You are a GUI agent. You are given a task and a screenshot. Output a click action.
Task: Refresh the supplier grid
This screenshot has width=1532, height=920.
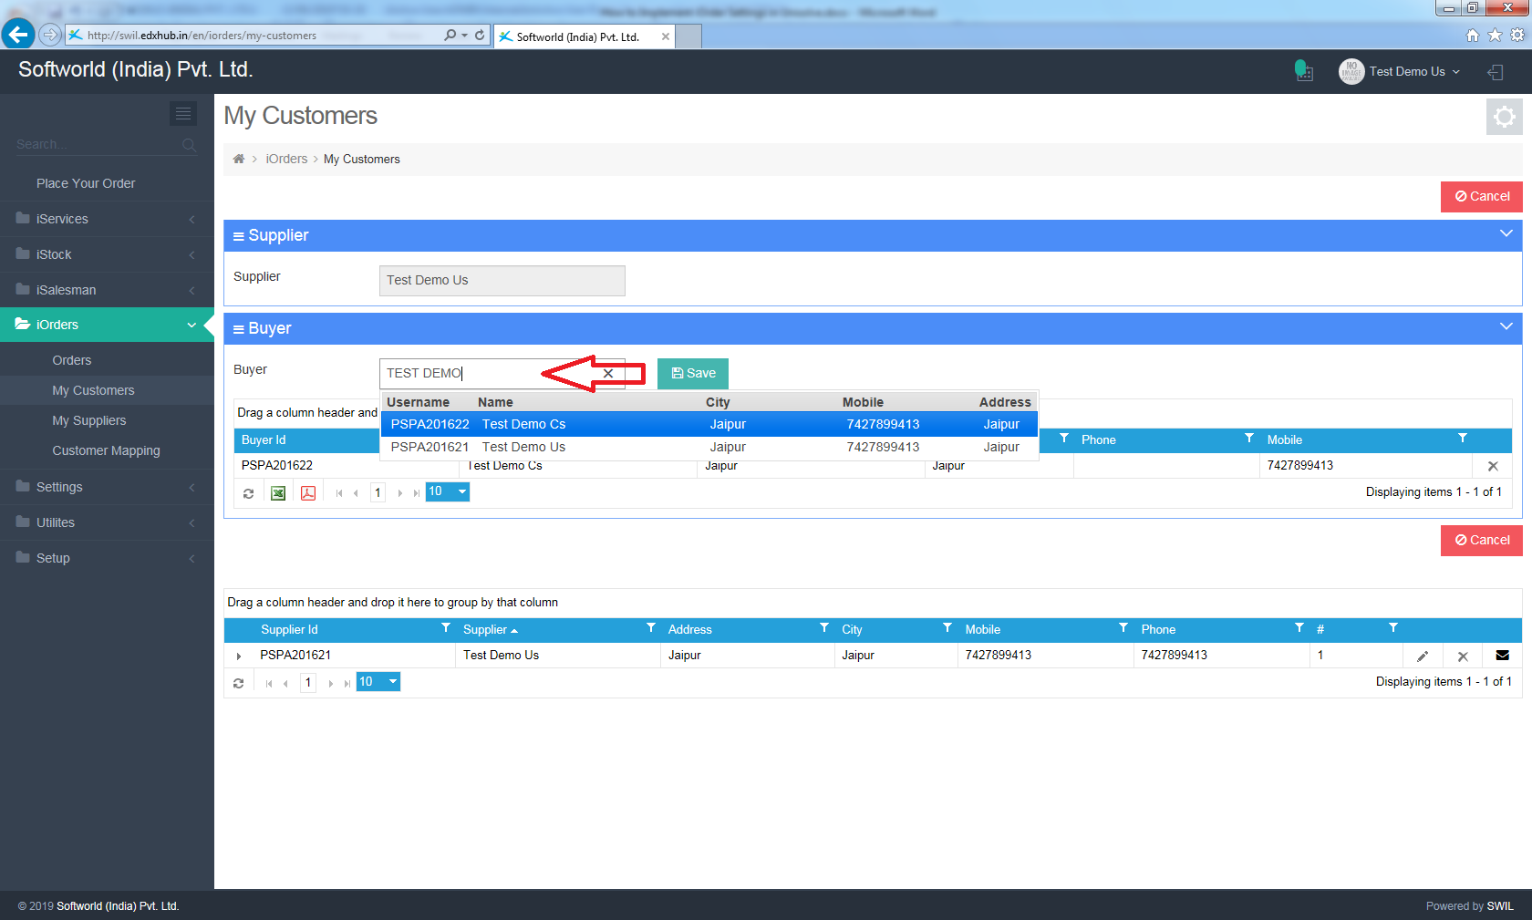[x=239, y=683]
